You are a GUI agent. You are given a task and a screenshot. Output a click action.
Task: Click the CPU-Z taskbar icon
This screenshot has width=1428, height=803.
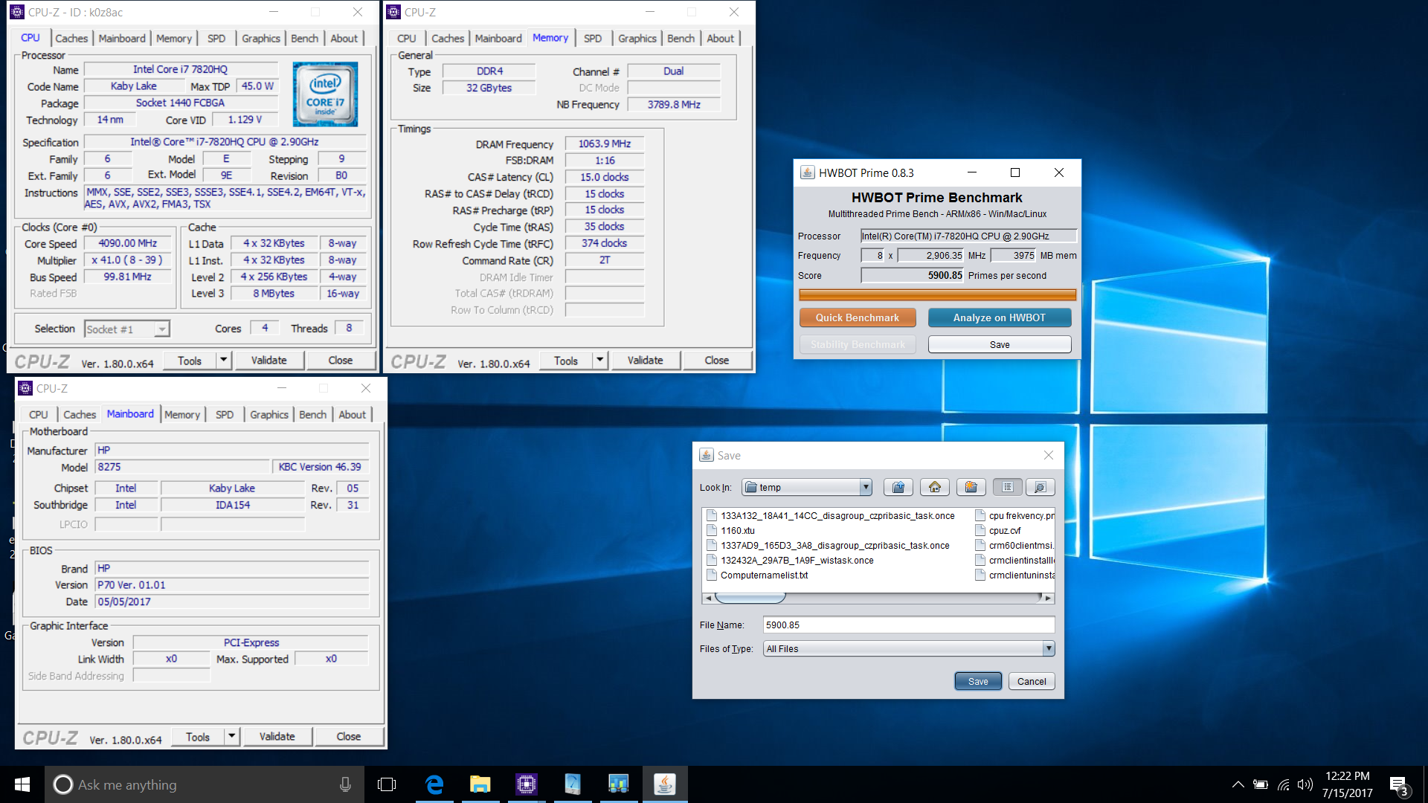coord(527,784)
